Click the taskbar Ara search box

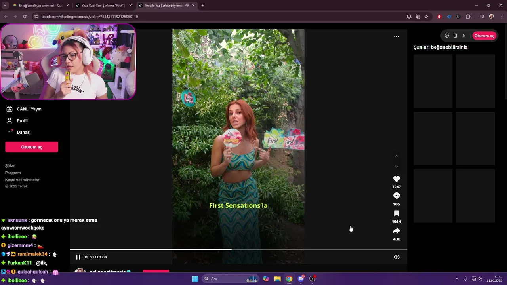pos(230,279)
